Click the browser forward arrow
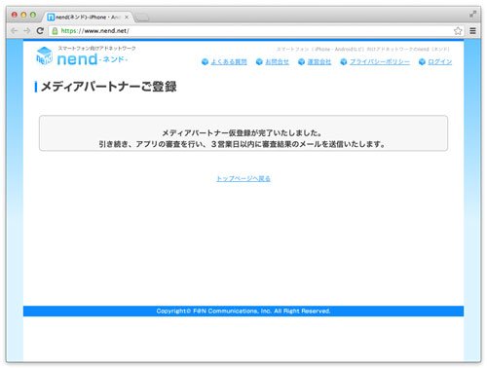 click(x=27, y=31)
